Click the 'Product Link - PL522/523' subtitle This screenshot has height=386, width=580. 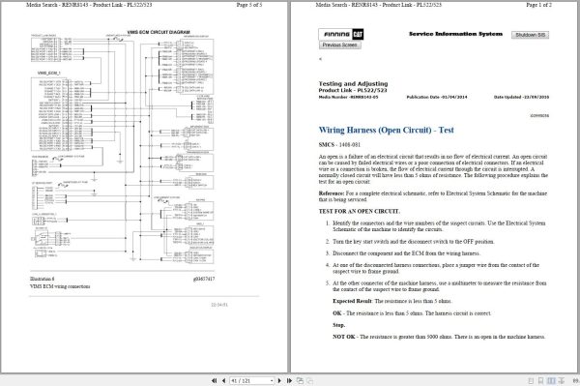353,90
